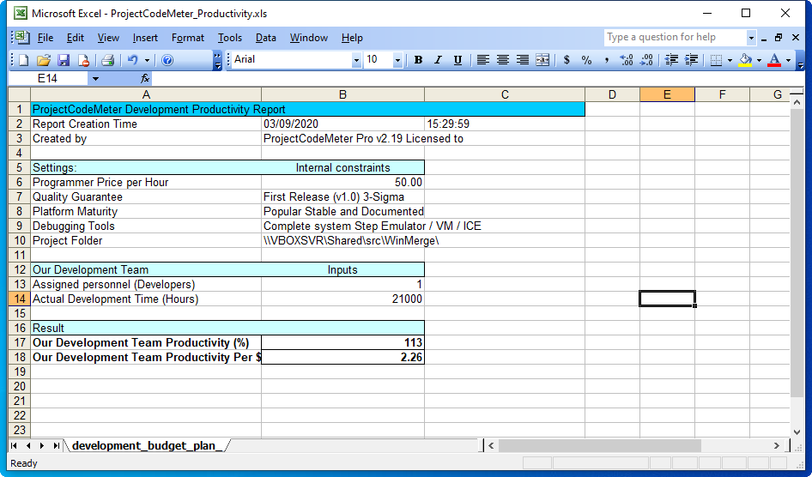Open the Arial font name dropdown
The height and width of the screenshot is (477, 812).
(x=356, y=60)
